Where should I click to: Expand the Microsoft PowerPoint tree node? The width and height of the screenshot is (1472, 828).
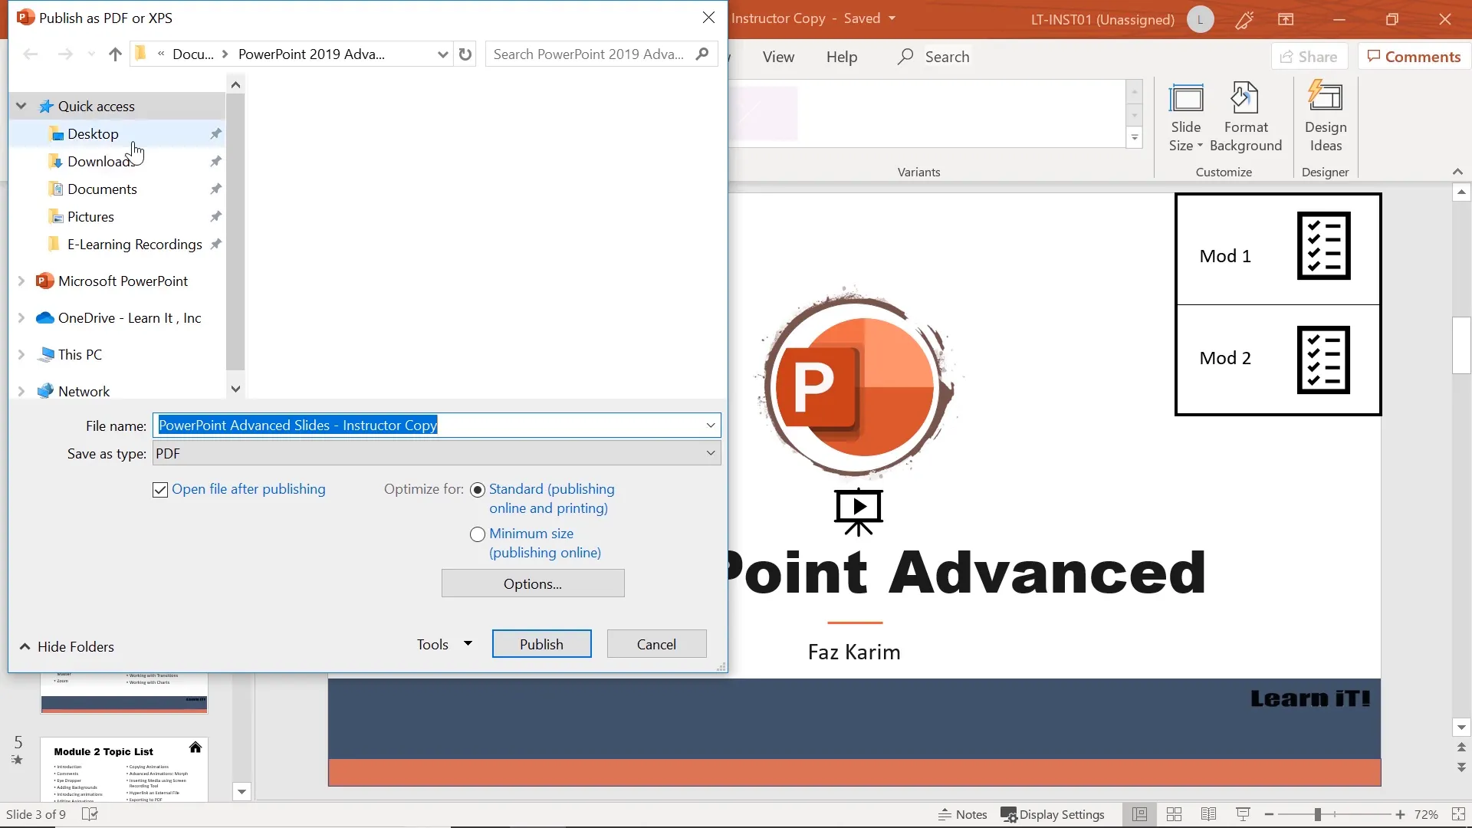[21, 281]
